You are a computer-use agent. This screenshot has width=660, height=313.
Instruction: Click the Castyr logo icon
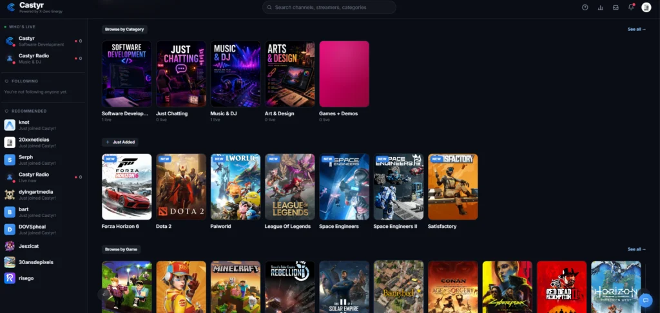coord(10,7)
